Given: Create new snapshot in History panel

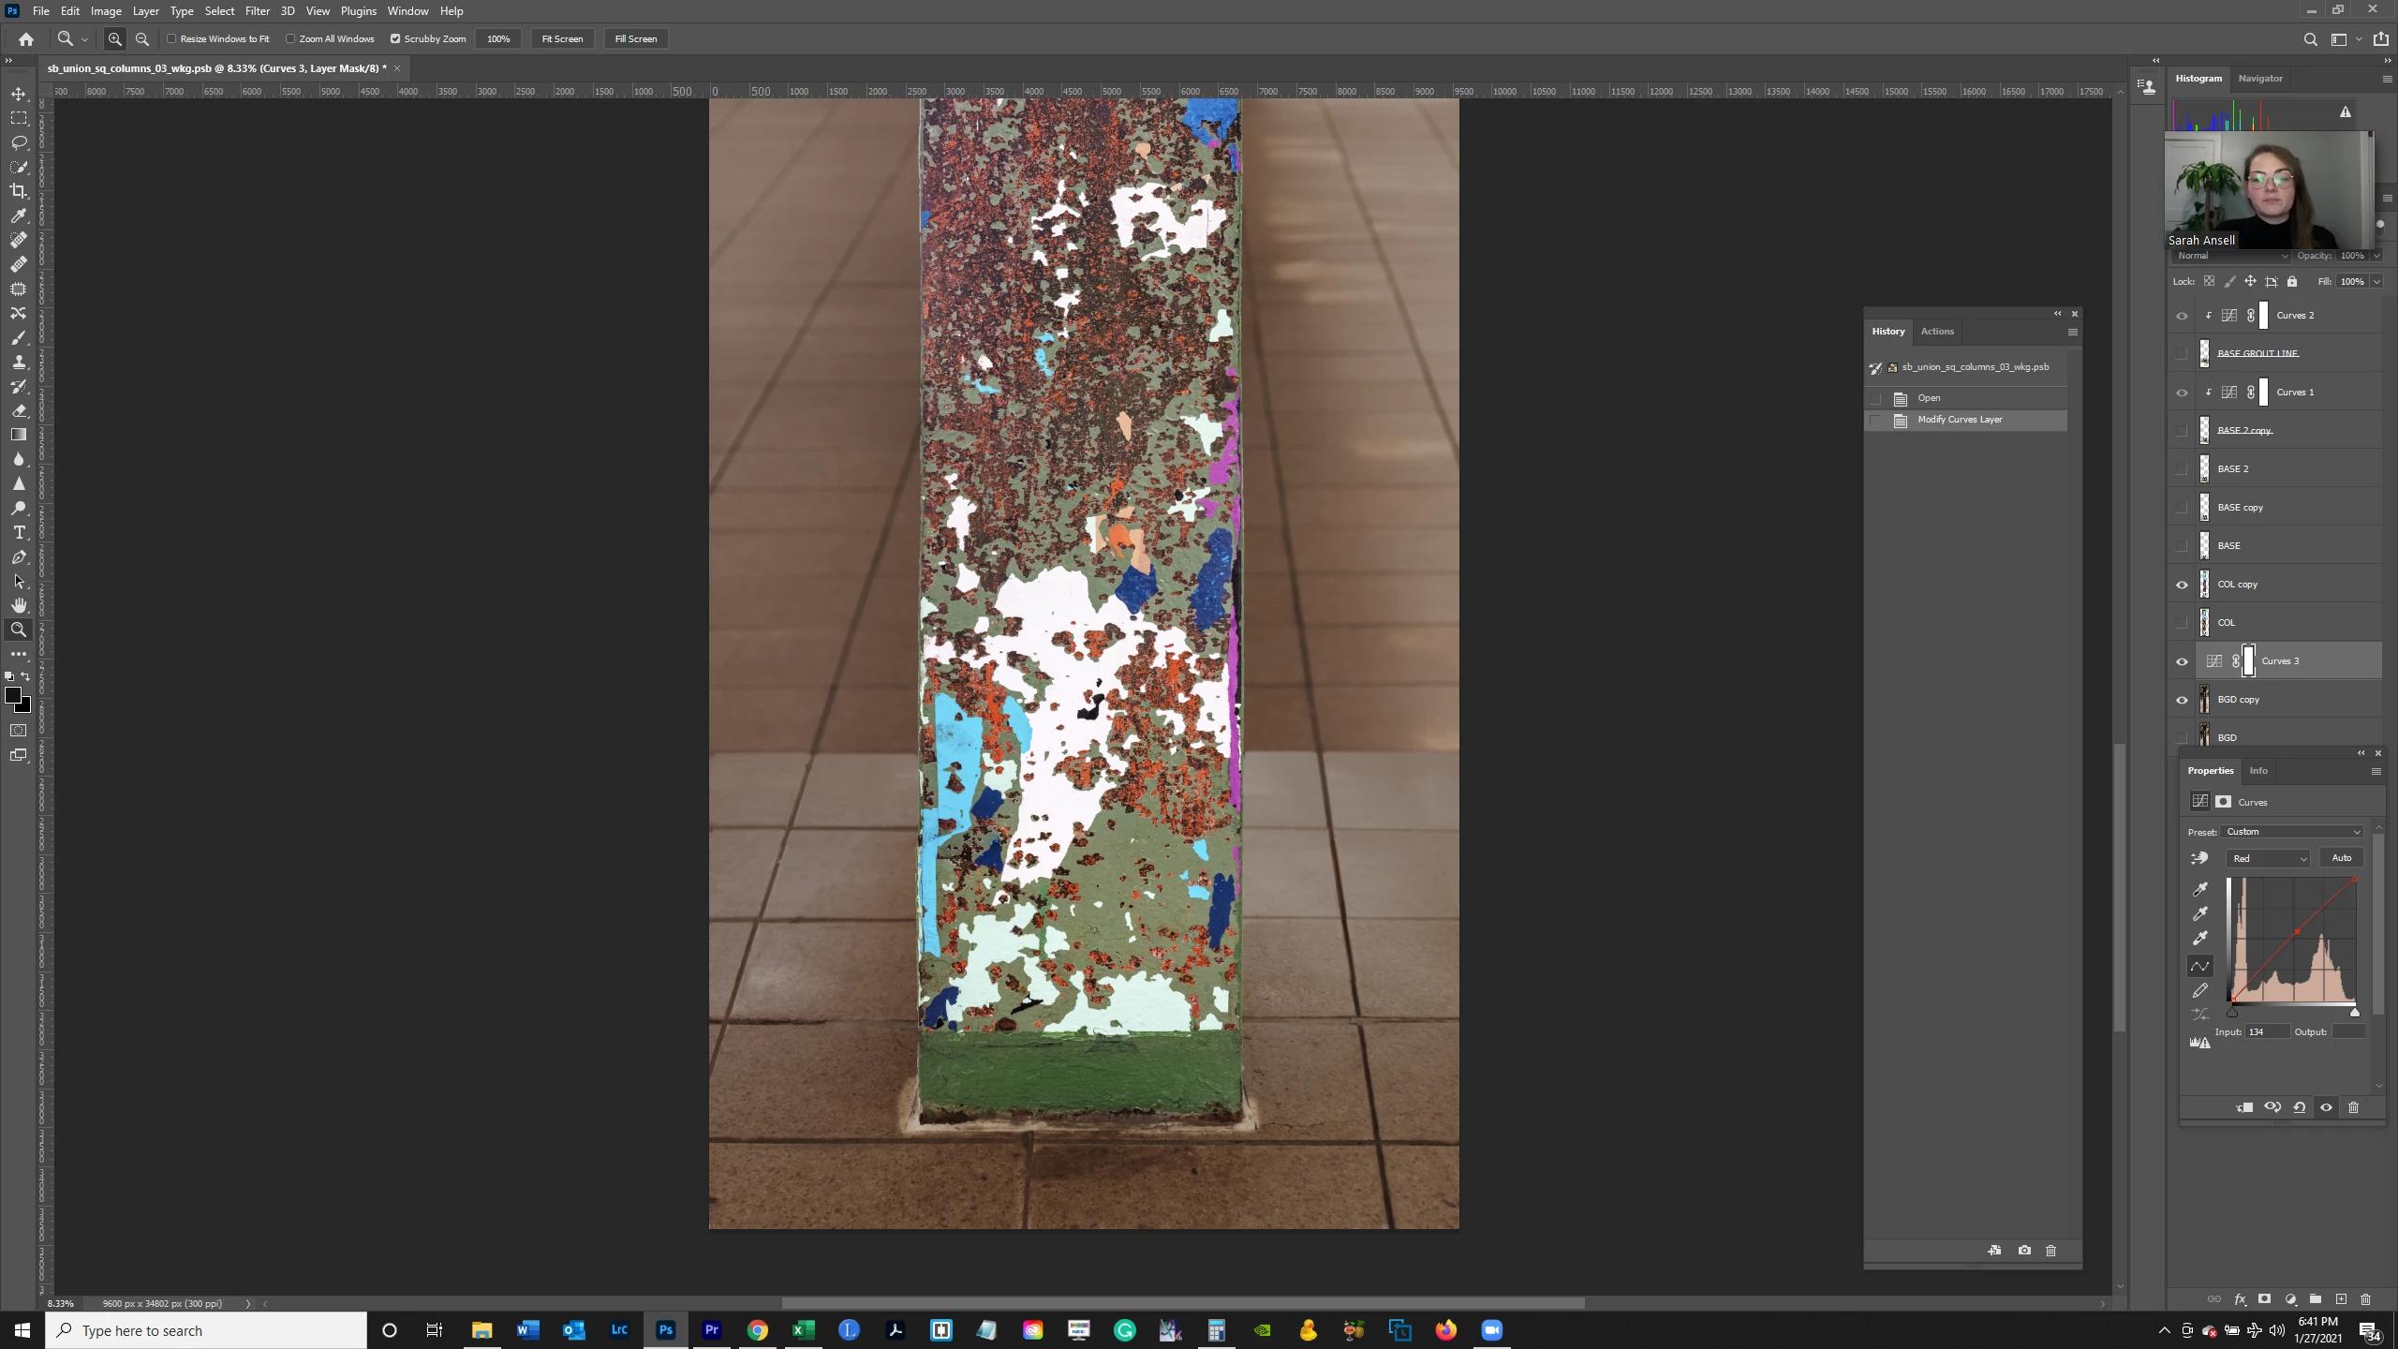Looking at the screenshot, I should click(x=2024, y=1251).
